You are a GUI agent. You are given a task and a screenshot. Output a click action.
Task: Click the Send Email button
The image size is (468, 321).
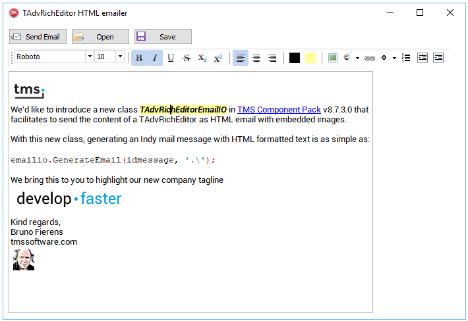pos(38,37)
